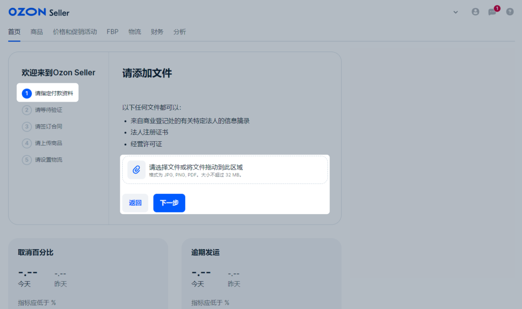This screenshot has width=522, height=309.
Task: Click the 来自商业登记处 list item text
Action: (x=190, y=121)
